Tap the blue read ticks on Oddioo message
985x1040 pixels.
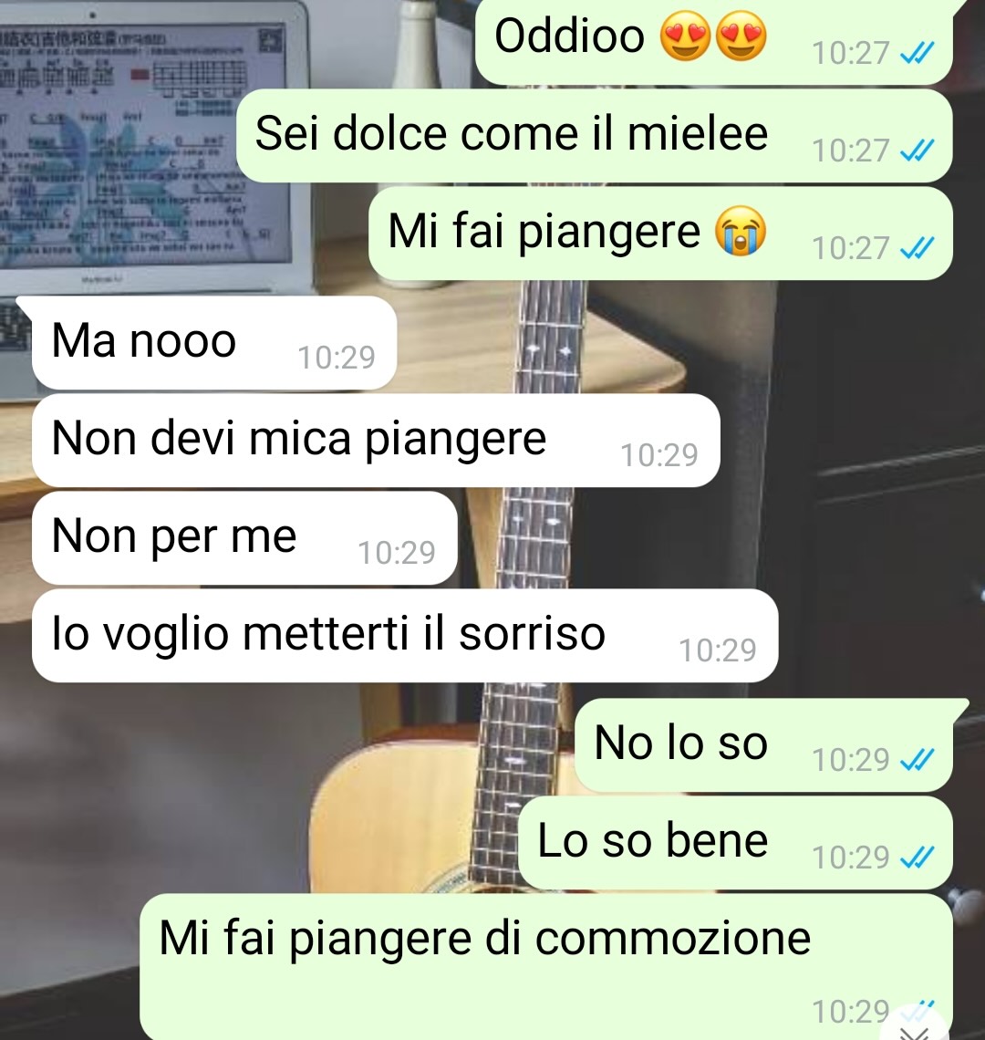pyautogui.click(x=918, y=53)
